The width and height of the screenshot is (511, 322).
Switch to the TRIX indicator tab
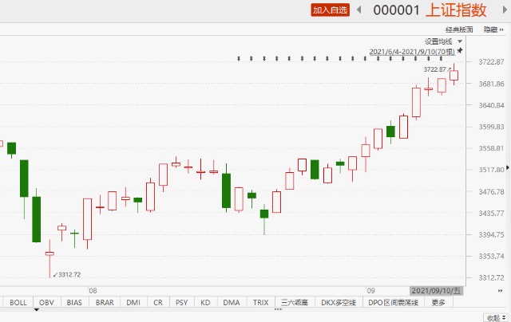[260, 303]
